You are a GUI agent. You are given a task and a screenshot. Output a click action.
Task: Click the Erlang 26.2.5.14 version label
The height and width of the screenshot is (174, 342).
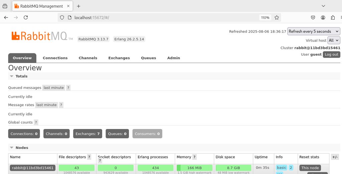pos(129,39)
